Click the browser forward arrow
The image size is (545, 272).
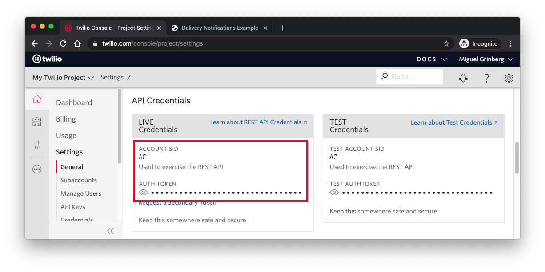49,43
